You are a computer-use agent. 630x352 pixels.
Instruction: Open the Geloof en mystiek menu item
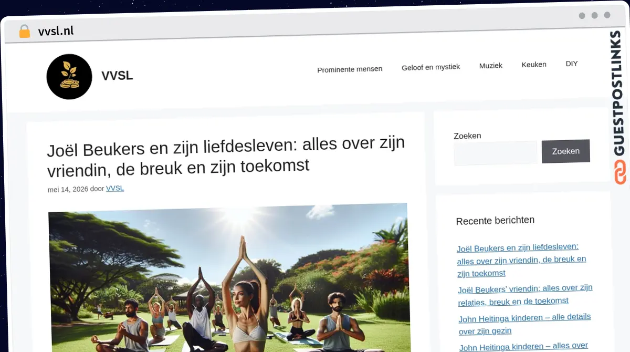click(430, 67)
